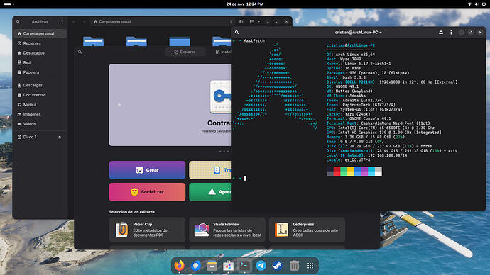
Task: Click the 'DE: GNOME 49.1' line
Action: pos(342,86)
